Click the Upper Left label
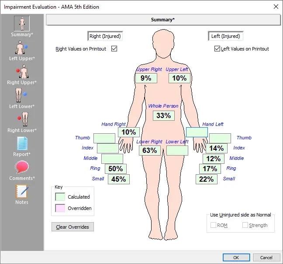Viewport: 283px width, 264px height. (x=177, y=69)
